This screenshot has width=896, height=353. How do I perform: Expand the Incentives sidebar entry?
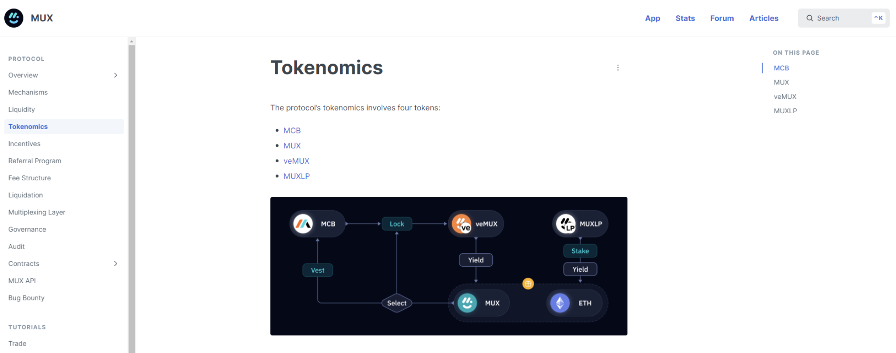click(x=24, y=143)
